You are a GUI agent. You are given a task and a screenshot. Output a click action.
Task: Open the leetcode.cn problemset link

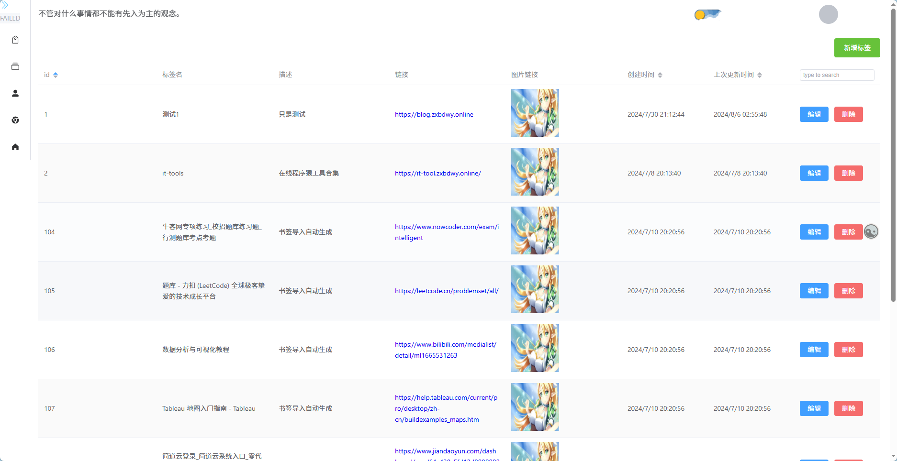[447, 291]
